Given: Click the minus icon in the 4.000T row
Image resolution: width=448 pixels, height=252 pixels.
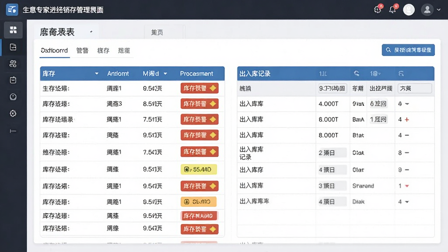Looking at the screenshot, I should [x=407, y=104].
